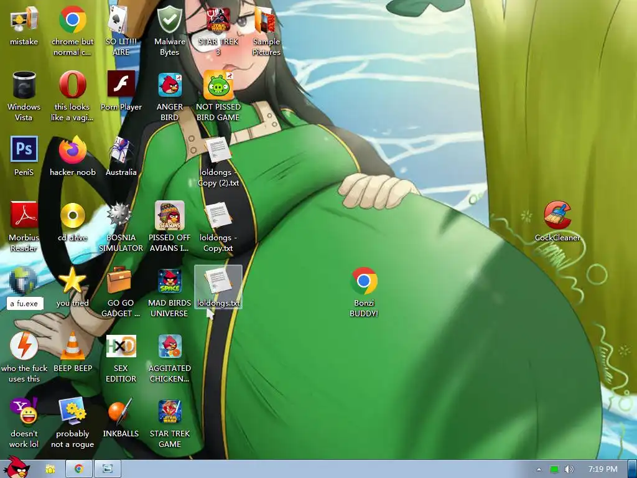Open the volume speaker tray icon
Image resolution: width=637 pixels, height=478 pixels.
tap(569, 469)
